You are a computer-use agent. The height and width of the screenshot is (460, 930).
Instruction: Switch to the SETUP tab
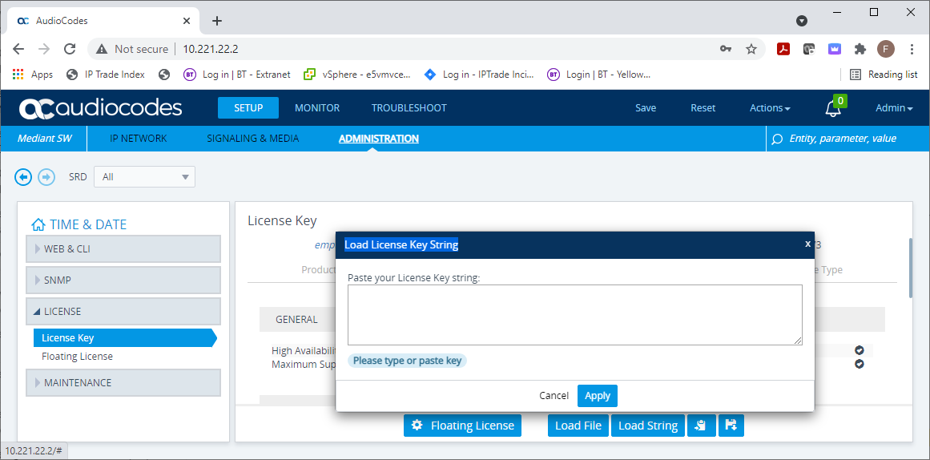click(x=248, y=108)
